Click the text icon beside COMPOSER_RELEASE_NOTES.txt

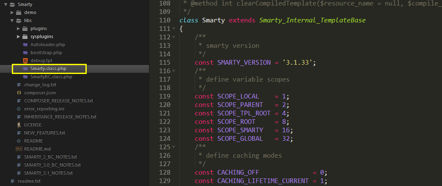[x=19, y=101]
